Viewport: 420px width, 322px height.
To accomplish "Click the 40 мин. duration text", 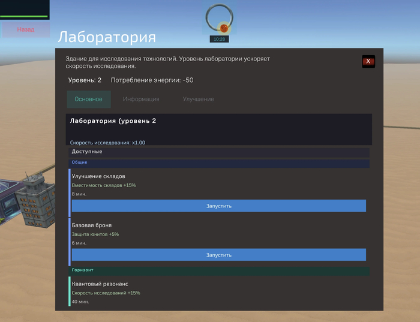I will (80, 302).
